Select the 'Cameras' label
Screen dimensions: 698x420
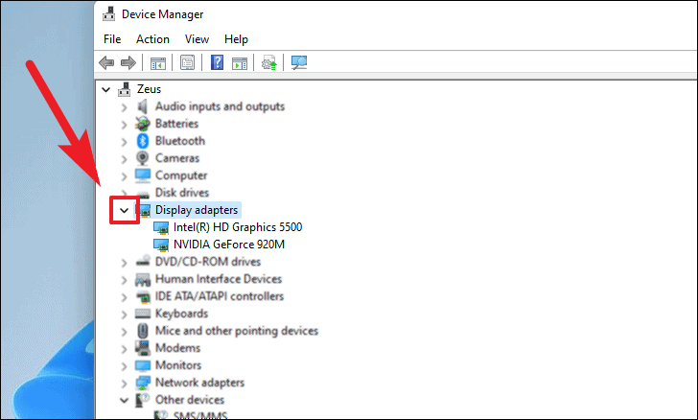177,158
